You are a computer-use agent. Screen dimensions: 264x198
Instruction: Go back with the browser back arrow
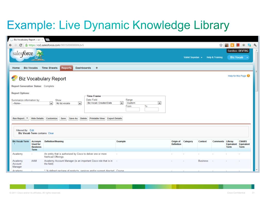(10, 45)
